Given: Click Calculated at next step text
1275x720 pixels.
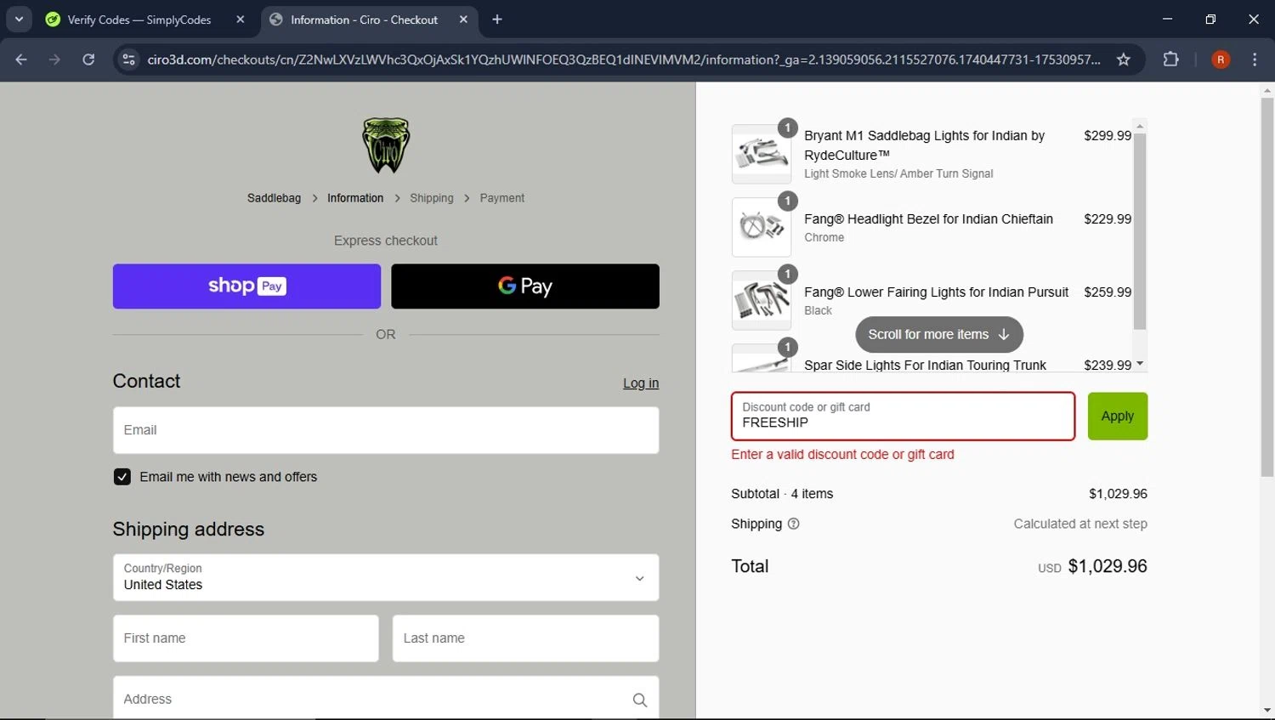Looking at the screenshot, I should pyautogui.click(x=1080, y=524).
